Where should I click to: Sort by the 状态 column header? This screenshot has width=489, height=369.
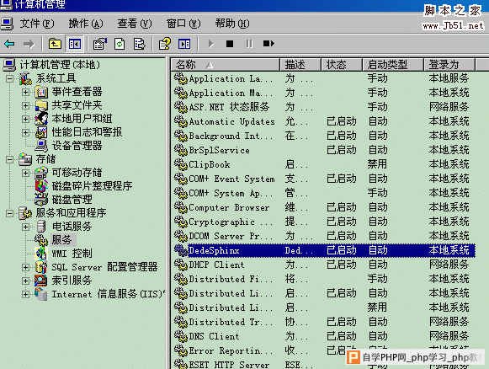[x=342, y=65]
